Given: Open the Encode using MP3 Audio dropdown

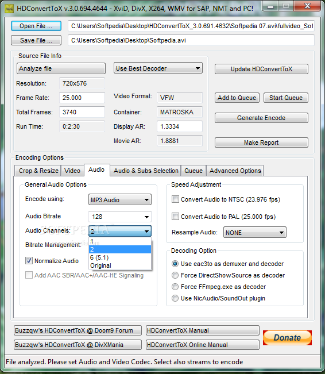Looking at the screenshot, I should [120, 200].
